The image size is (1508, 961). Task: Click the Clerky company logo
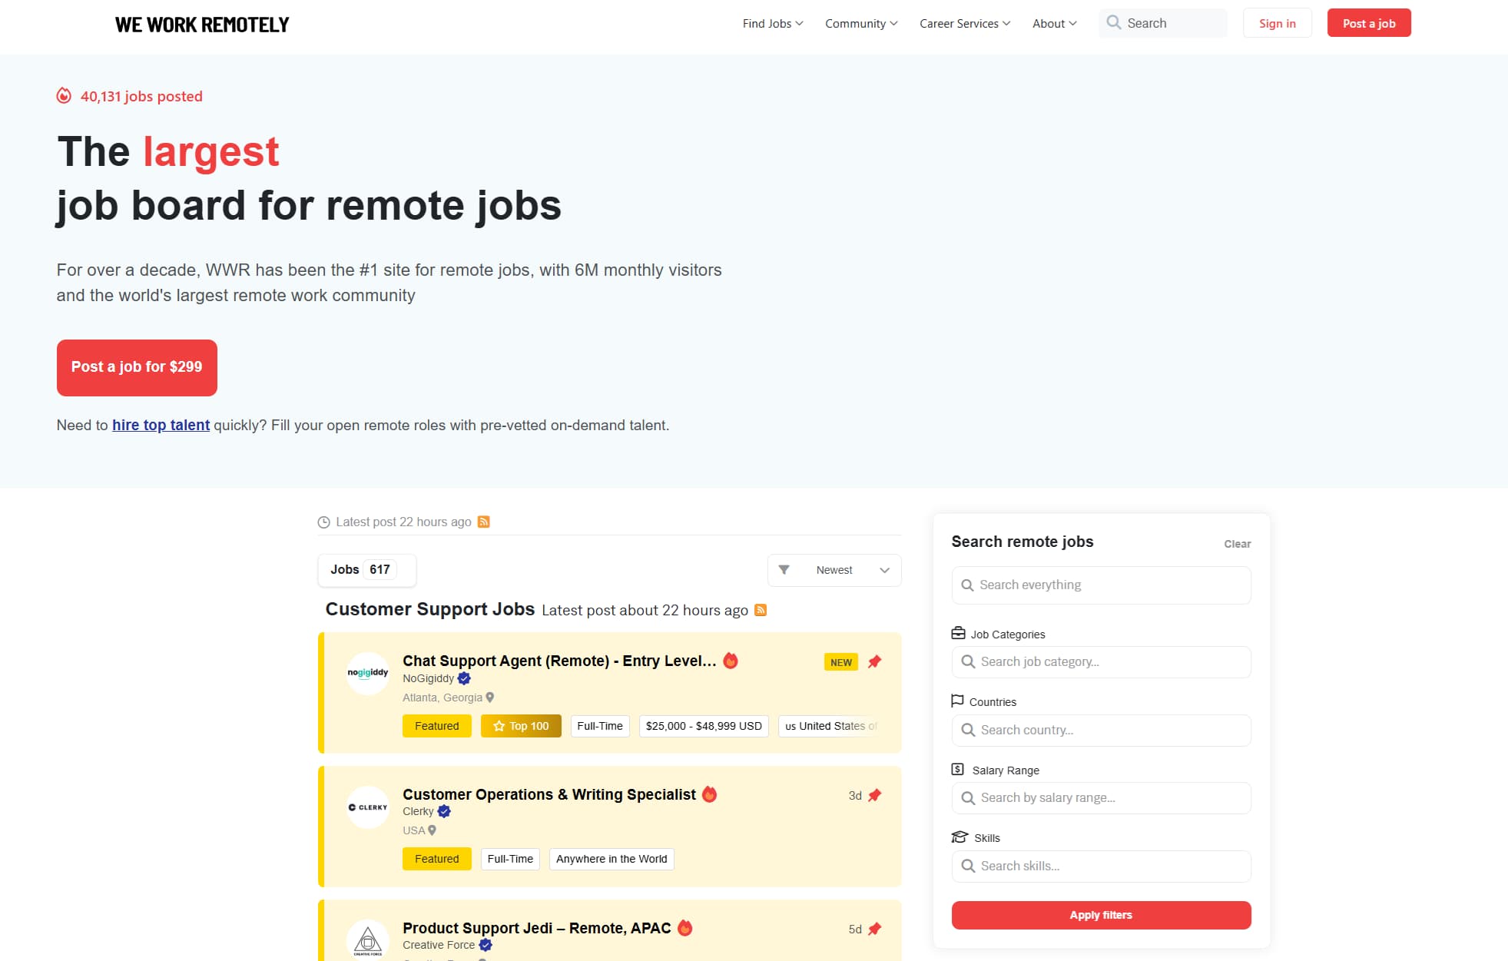[368, 807]
